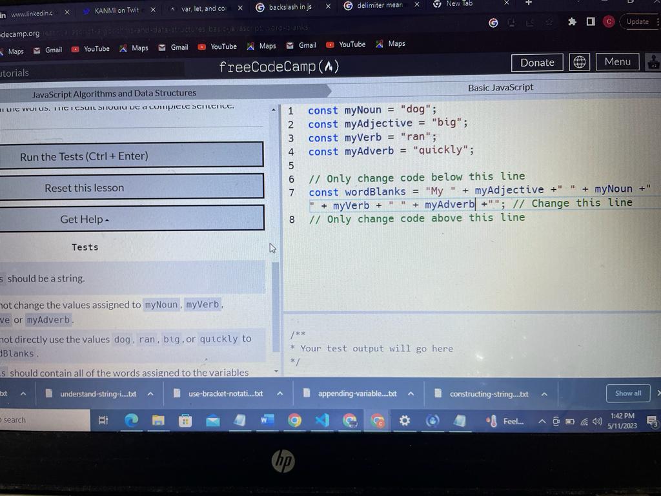Switch to the LinkedIn tab
Viewport: 661px width, 496px height.
(32, 14)
